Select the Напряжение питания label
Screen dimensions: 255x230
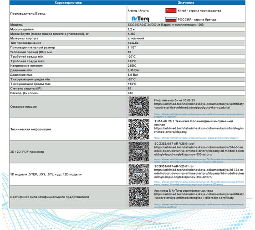(26, 66)
